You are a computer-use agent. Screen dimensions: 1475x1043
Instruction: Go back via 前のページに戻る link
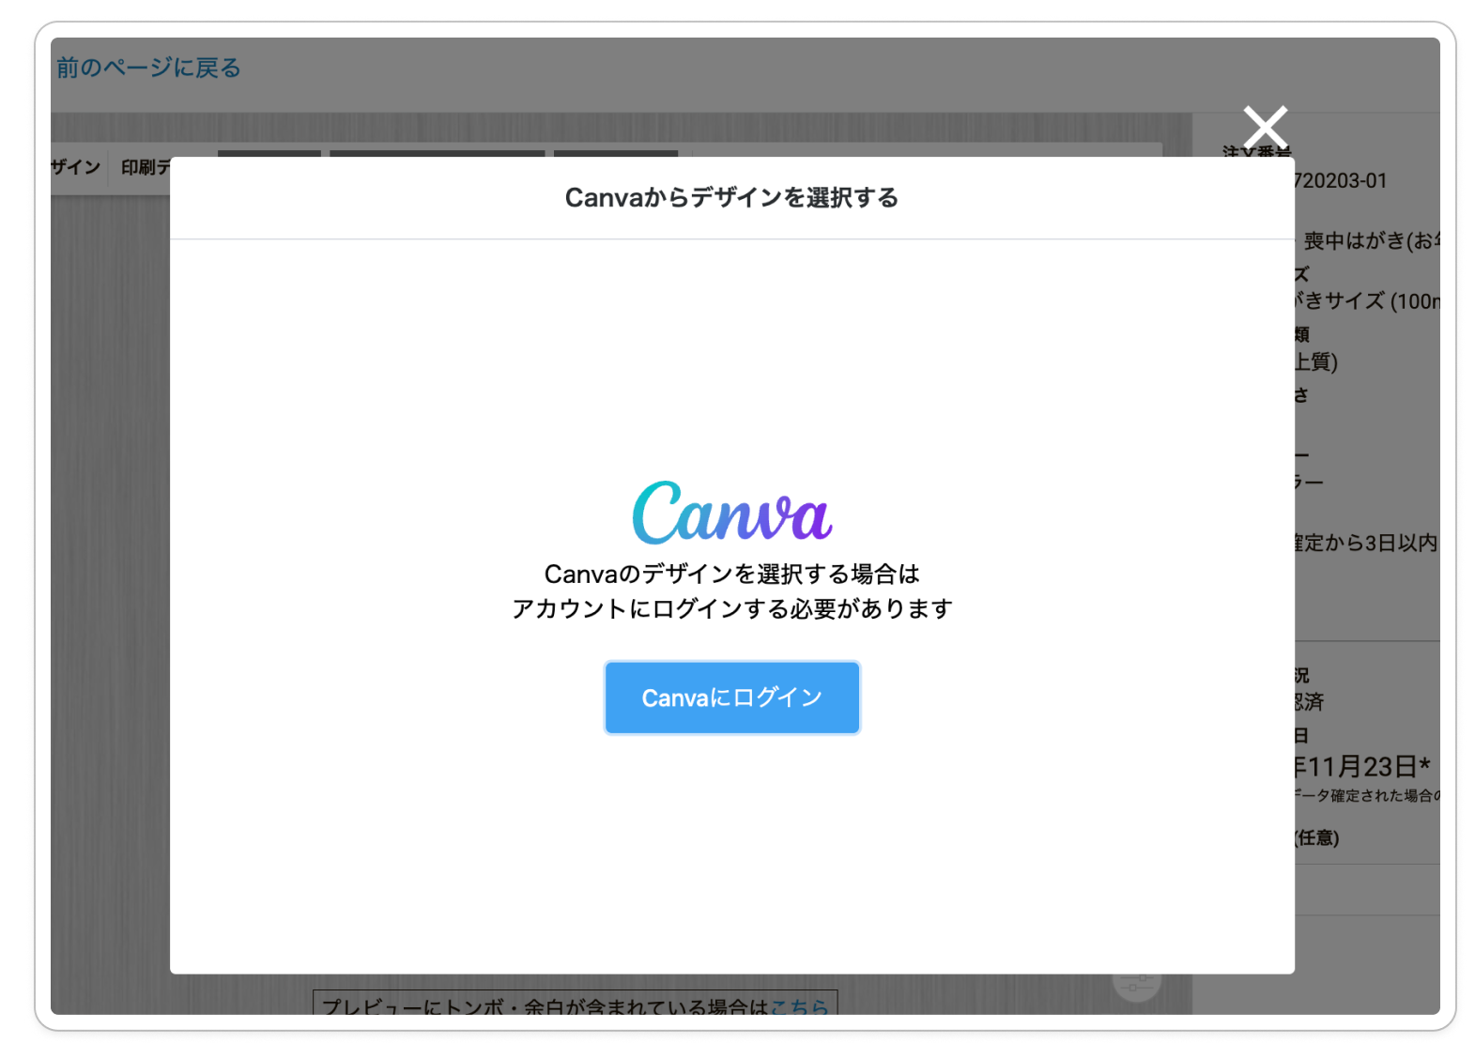(148, 68)
